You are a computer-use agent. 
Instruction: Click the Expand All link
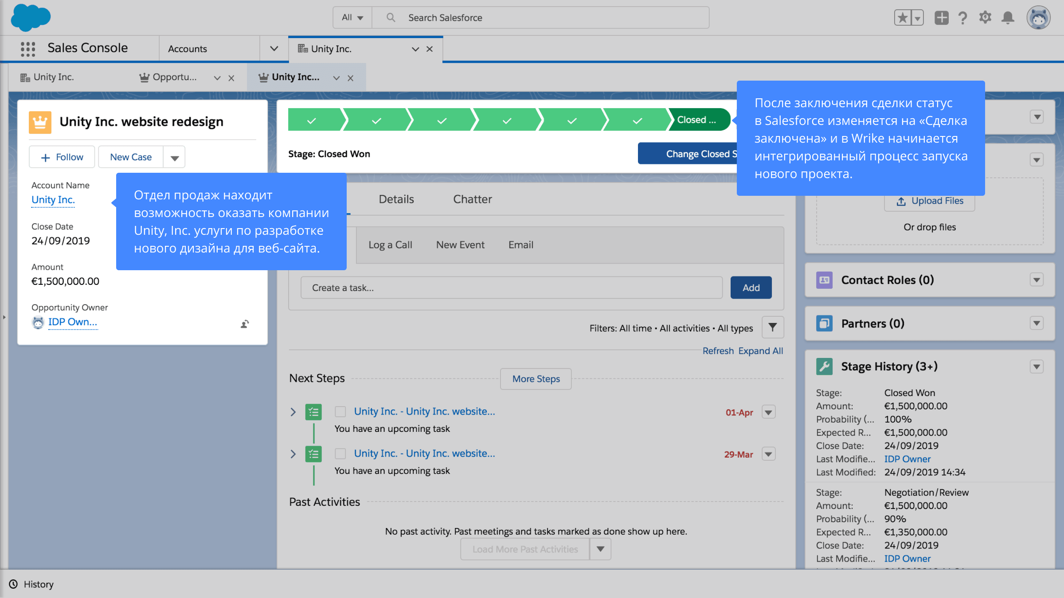(760, 351)
